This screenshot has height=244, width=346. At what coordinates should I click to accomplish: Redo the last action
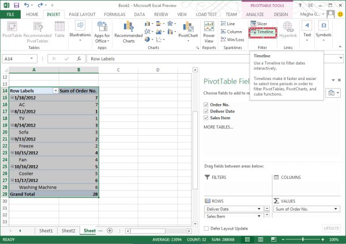40,5
